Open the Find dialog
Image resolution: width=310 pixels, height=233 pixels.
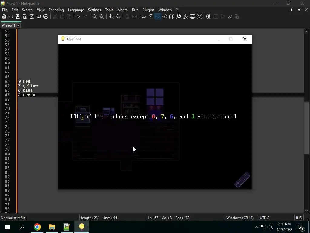pos(95,16)
